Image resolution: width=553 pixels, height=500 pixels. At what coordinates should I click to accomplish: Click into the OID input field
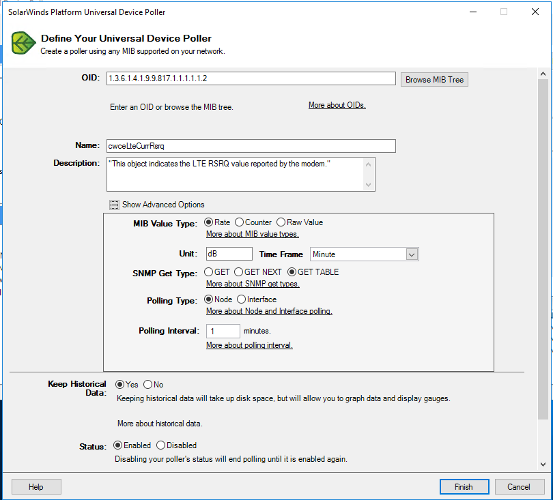[x=251, y=78]
